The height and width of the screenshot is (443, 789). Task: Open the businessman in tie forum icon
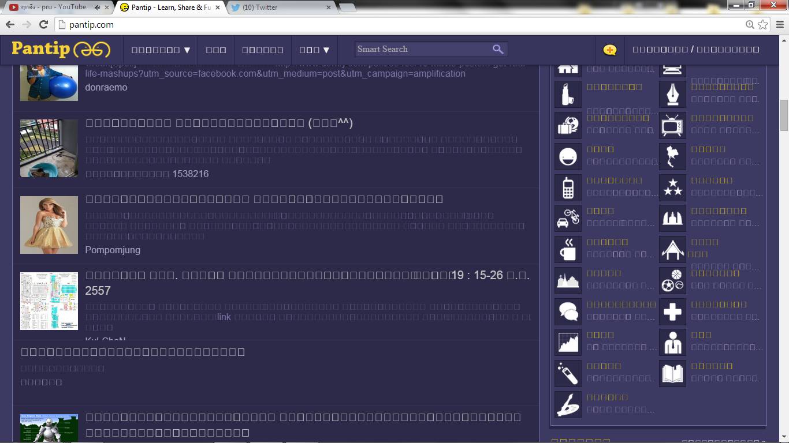(x=672, y=342)
